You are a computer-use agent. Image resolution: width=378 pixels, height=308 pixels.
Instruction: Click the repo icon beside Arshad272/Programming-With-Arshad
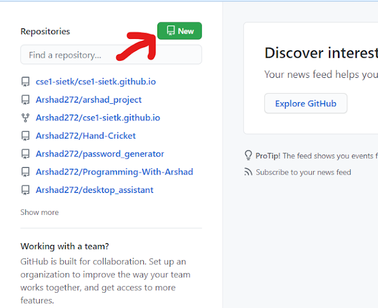[x=25, y=172]
